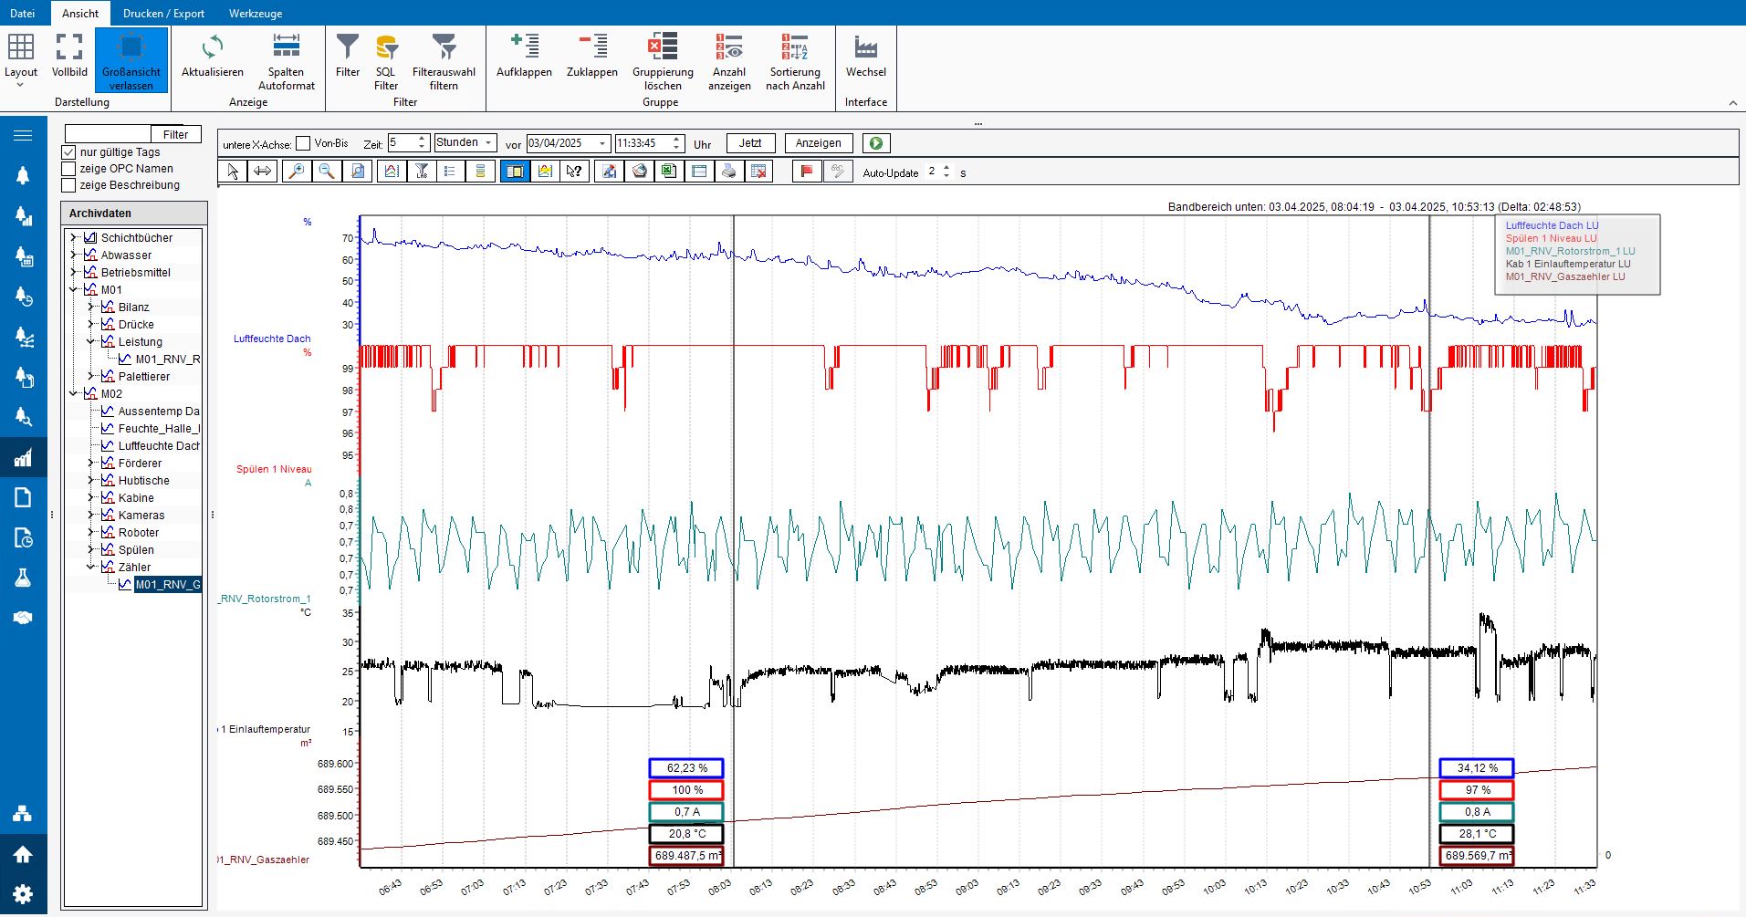Enable the Von-Bis checkbox
Viewport: 1746px width, 917px height.
tap(301, 143)
